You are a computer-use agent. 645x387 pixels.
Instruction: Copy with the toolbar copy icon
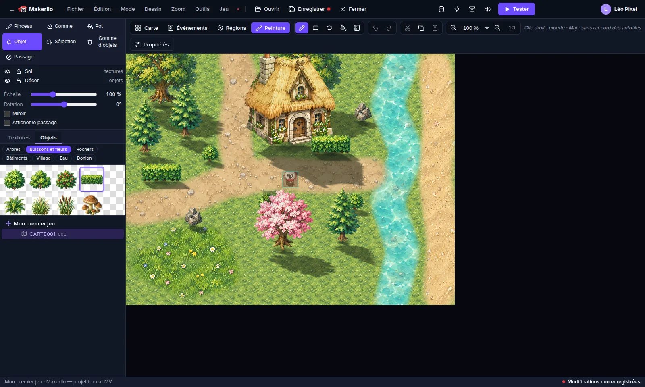tap(421, 28)
